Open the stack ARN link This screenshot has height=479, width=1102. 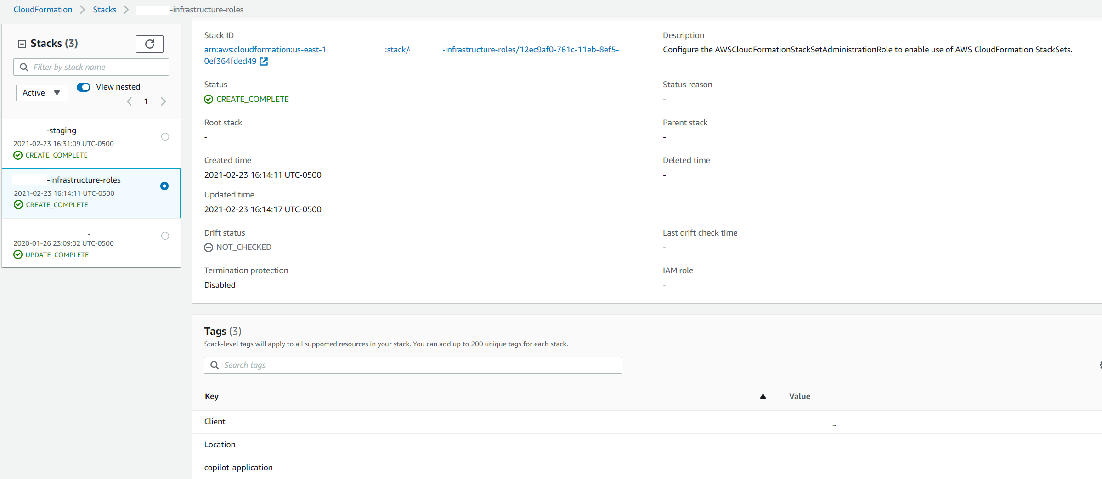point(411,55)
